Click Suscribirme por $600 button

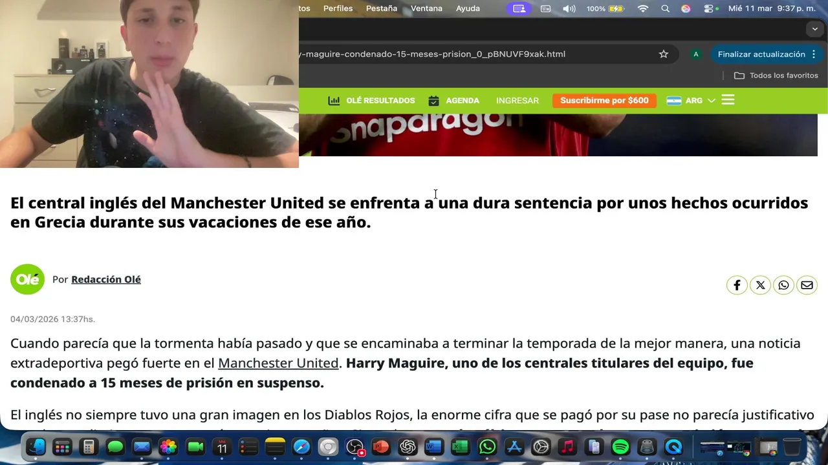coord(604,101)
